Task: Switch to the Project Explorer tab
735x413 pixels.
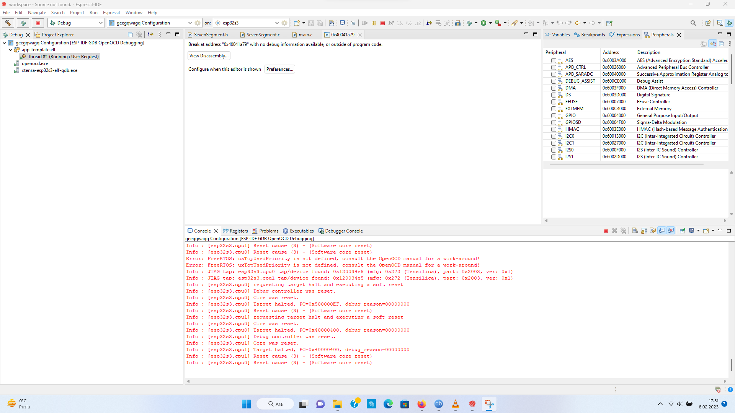Action: tap(54, 35)
